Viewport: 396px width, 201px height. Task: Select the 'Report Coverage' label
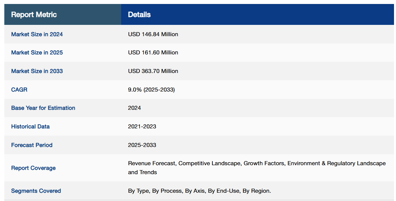pyautogui.click(x=33, y=168)
